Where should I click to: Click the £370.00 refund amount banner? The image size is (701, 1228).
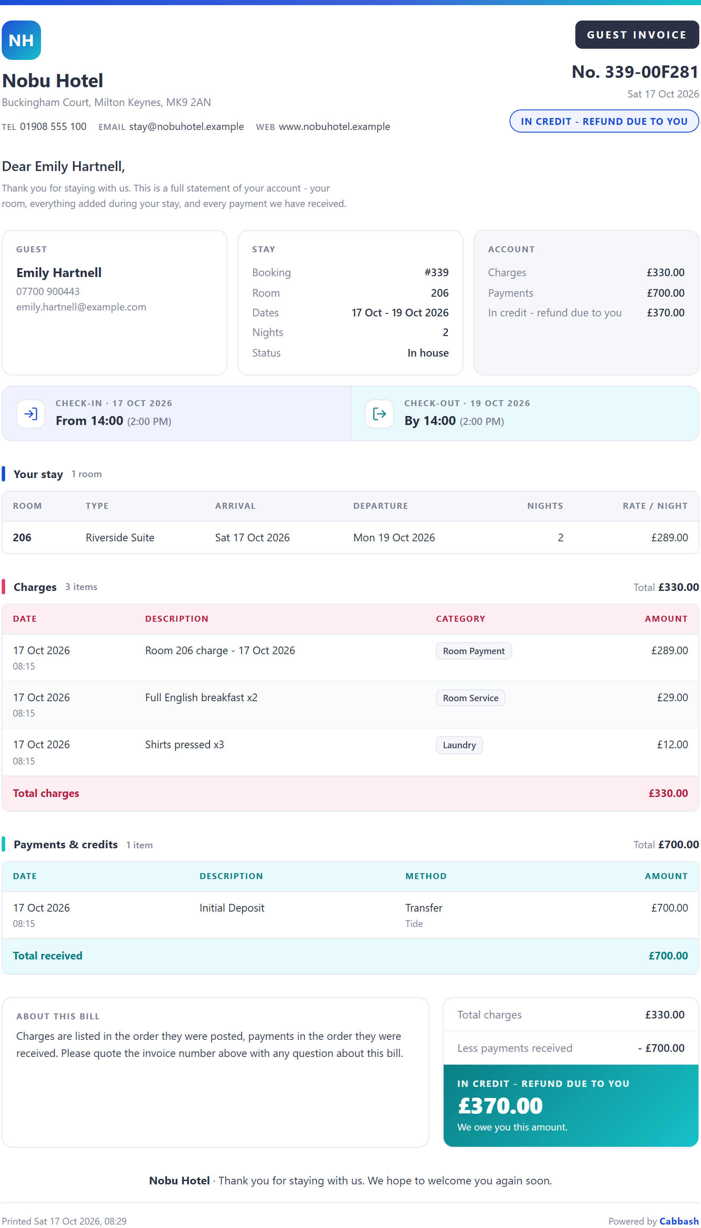571,1106
